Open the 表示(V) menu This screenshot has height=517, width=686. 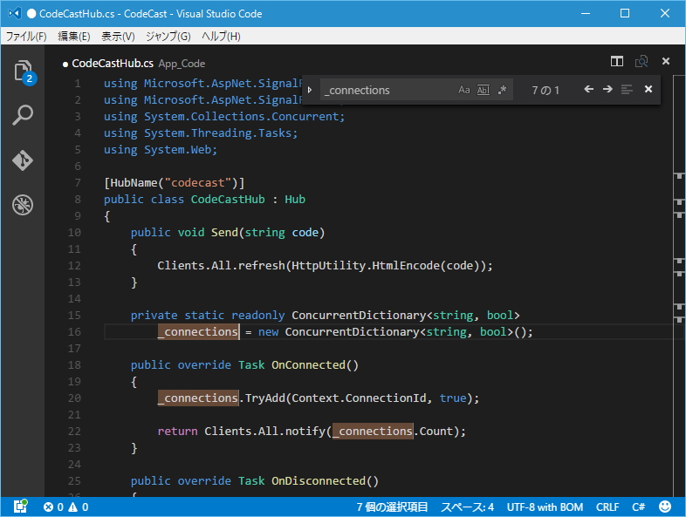(x=118, y=37)
